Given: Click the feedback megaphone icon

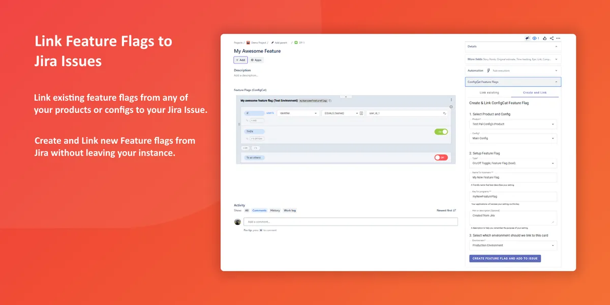Looking at the screenshot, I should click(527, 38).
